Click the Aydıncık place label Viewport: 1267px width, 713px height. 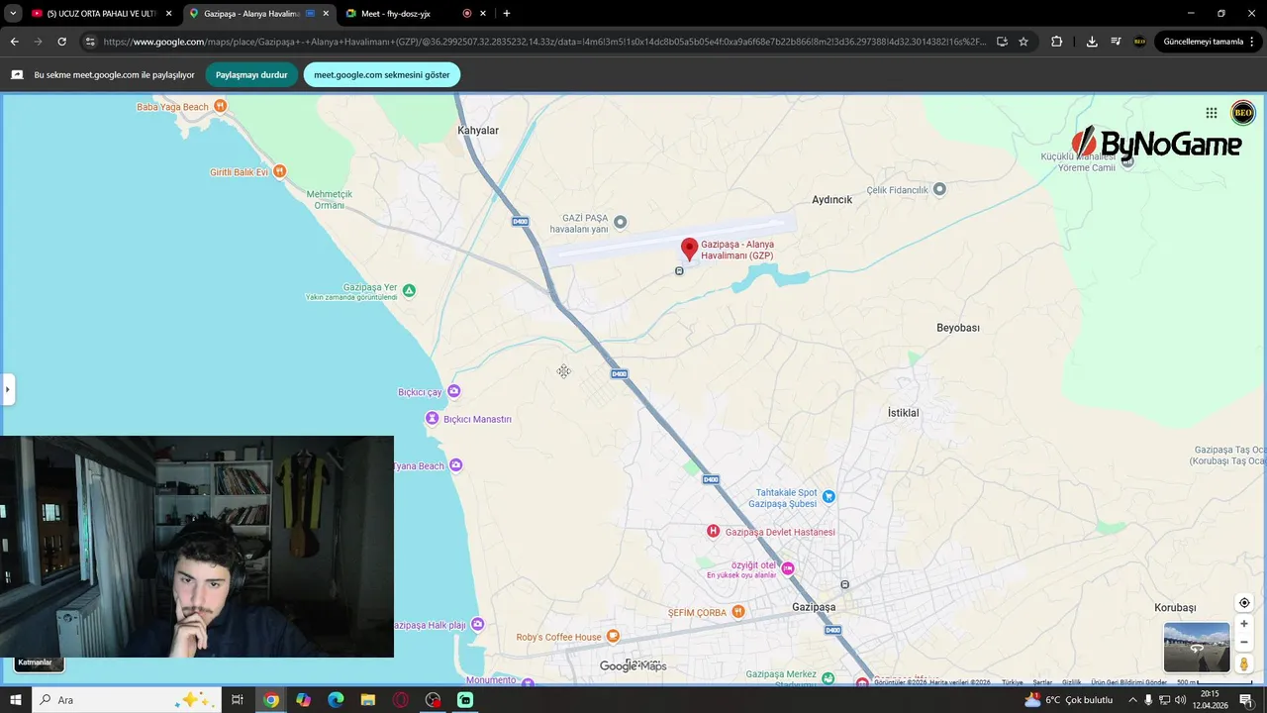pos(831,200)
